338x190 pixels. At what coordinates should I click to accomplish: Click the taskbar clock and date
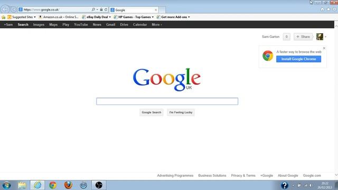[x=325, y=185]
